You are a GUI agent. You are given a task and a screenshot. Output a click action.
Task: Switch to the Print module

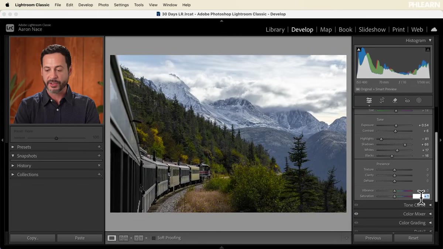[398, 29]
